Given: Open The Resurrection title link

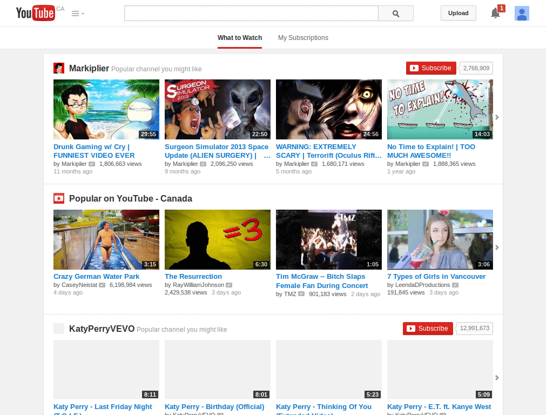Looking at the screenshot, I should click(193, 276).
